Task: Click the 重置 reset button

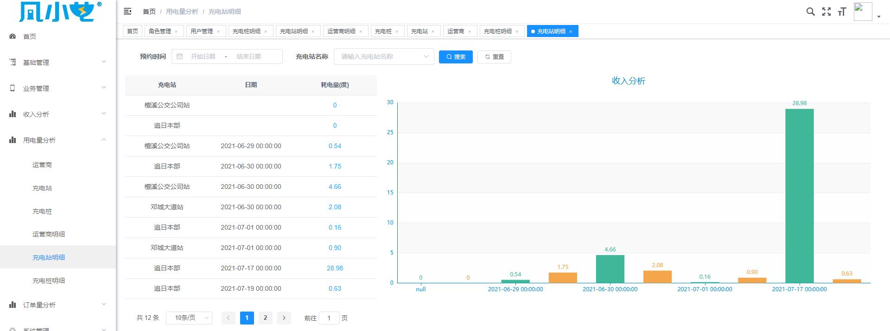Action: (494, 56)
